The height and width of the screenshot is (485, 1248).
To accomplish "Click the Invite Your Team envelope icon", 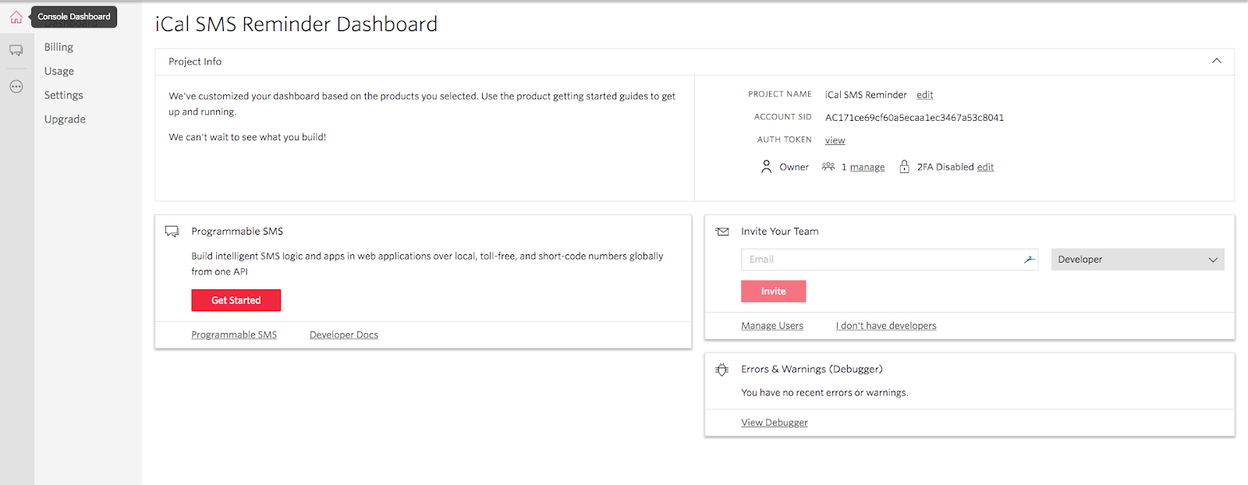I will [x=722, y=232].
